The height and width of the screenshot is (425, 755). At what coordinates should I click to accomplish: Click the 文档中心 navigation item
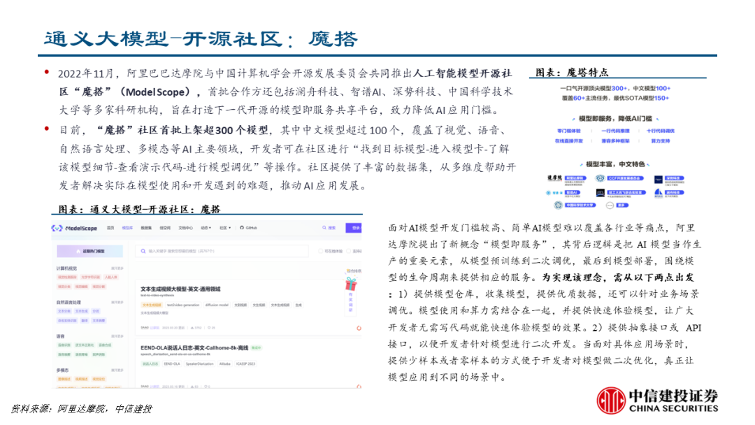click(x=185, y=228)
